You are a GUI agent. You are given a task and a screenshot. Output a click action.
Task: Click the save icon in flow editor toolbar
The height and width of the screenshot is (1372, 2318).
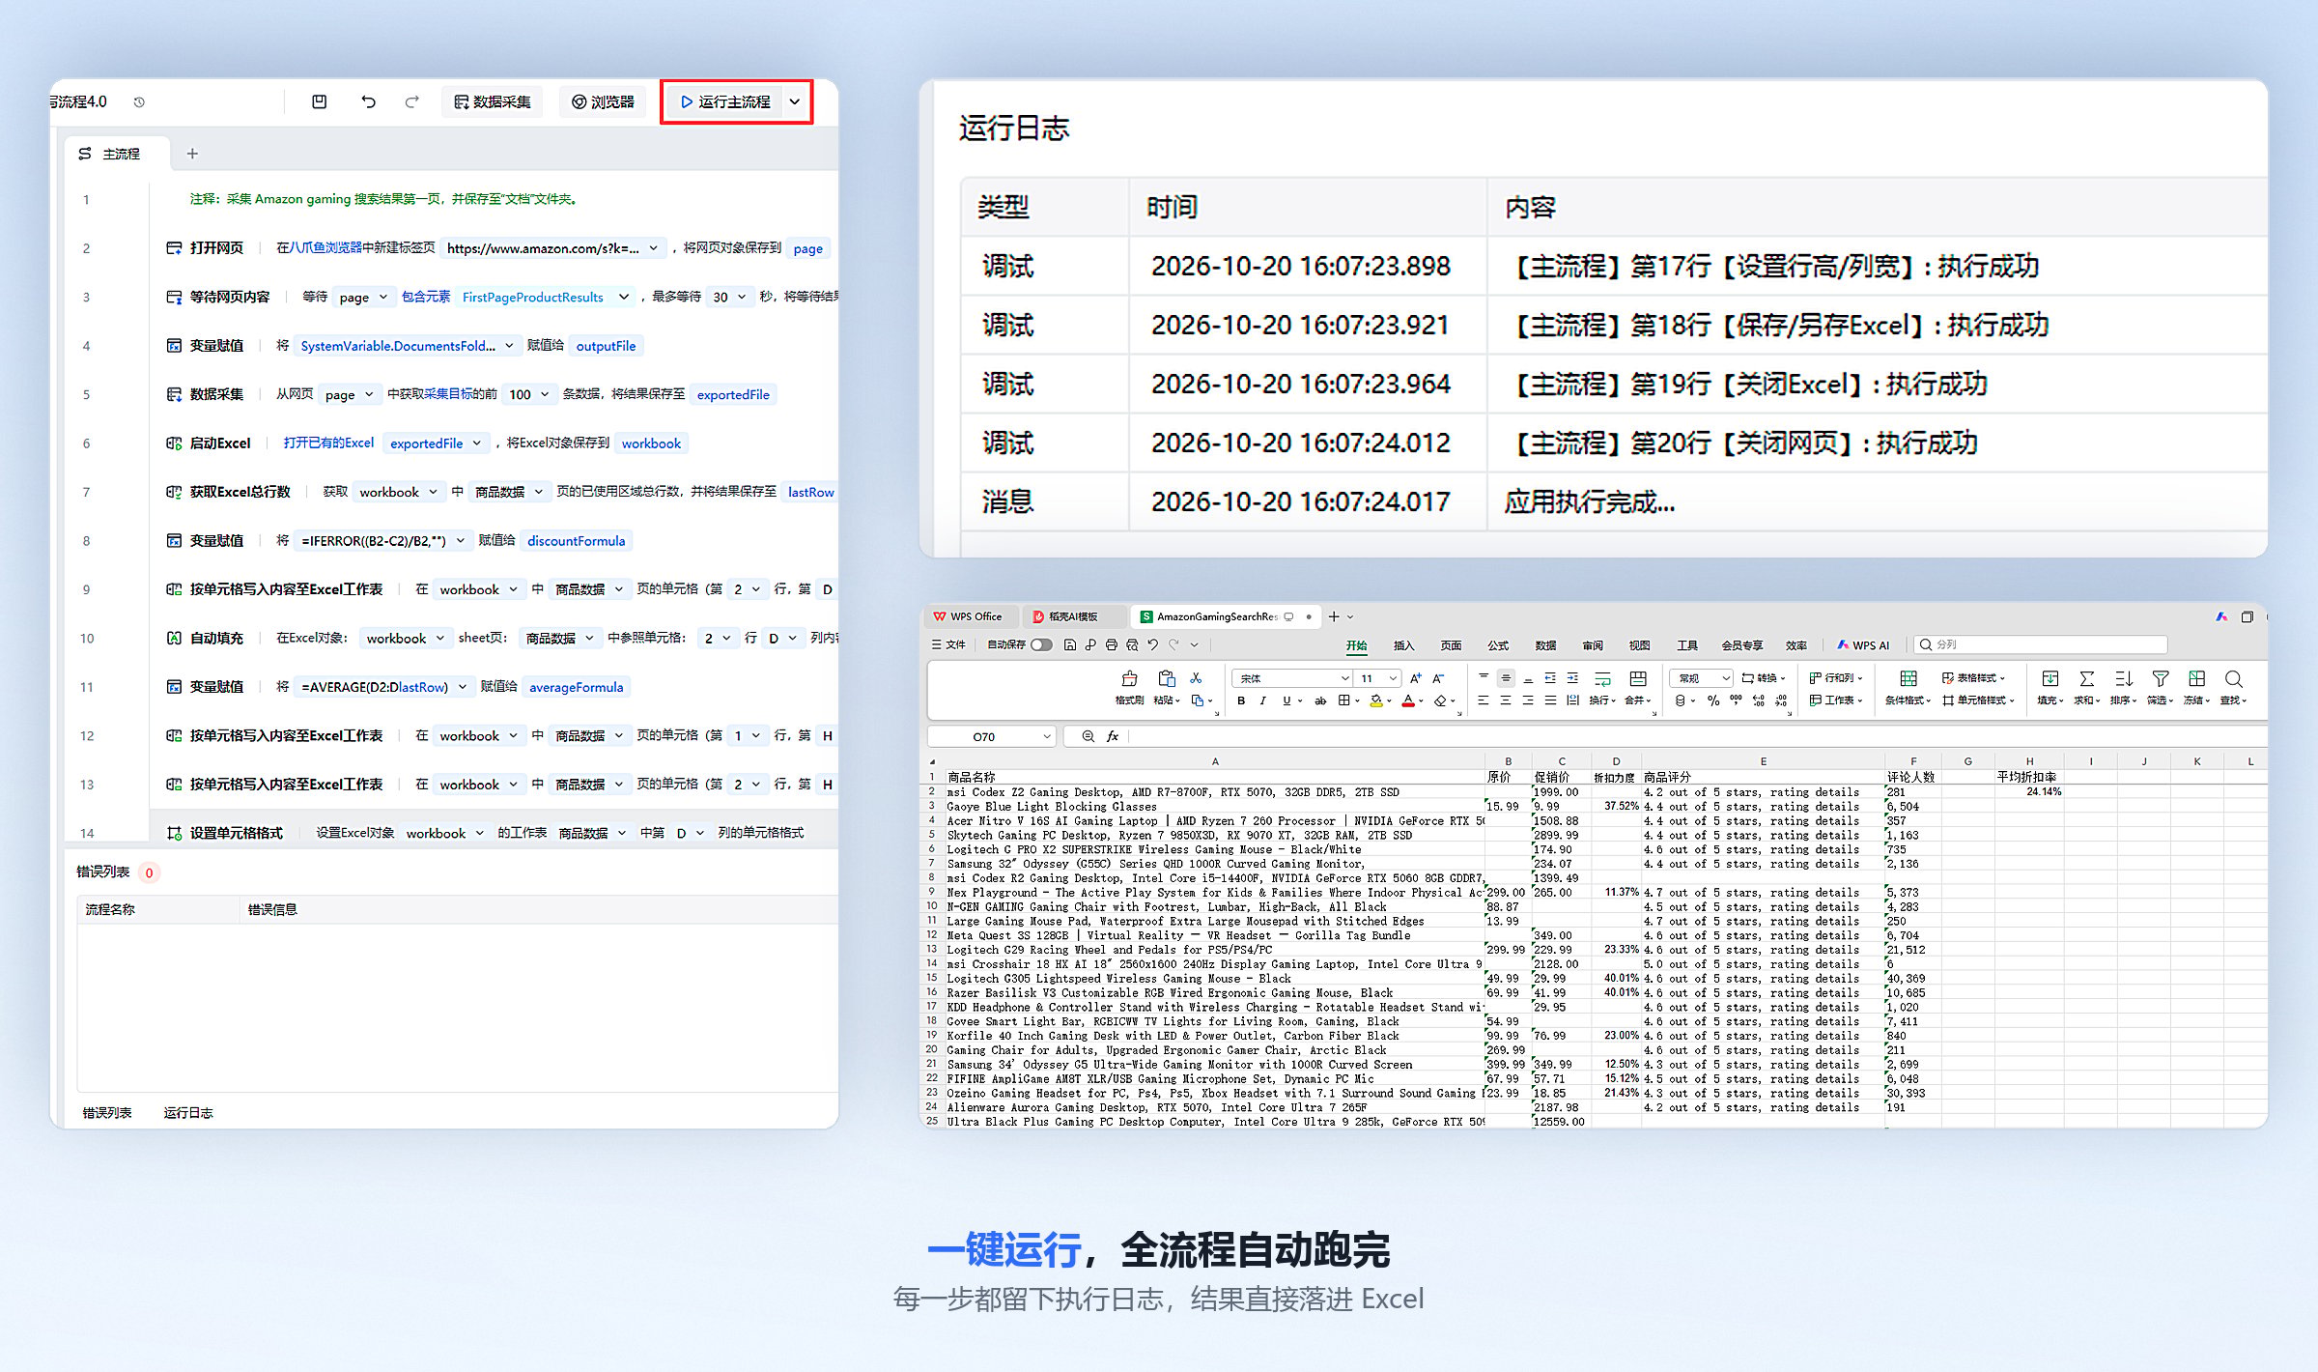tap(319, 101)
